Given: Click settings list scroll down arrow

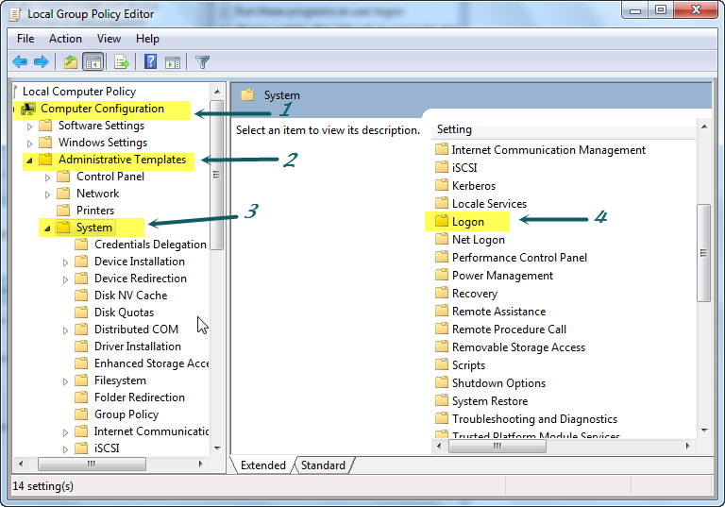Looking at the screenshot, I should (x=703, y=431).
